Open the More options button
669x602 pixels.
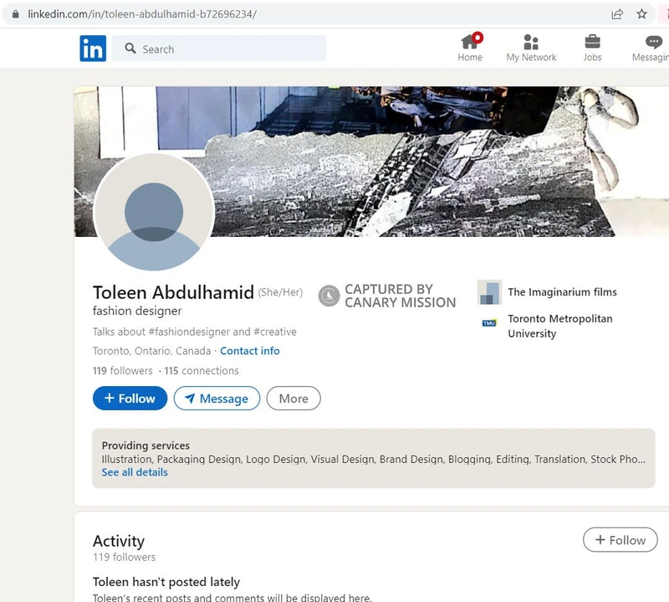point(294,399)
